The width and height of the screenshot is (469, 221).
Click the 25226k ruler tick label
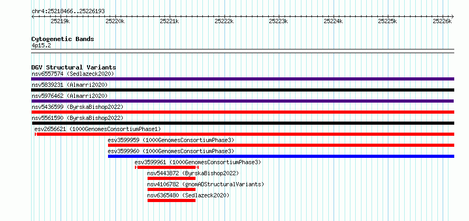(442, 21)
